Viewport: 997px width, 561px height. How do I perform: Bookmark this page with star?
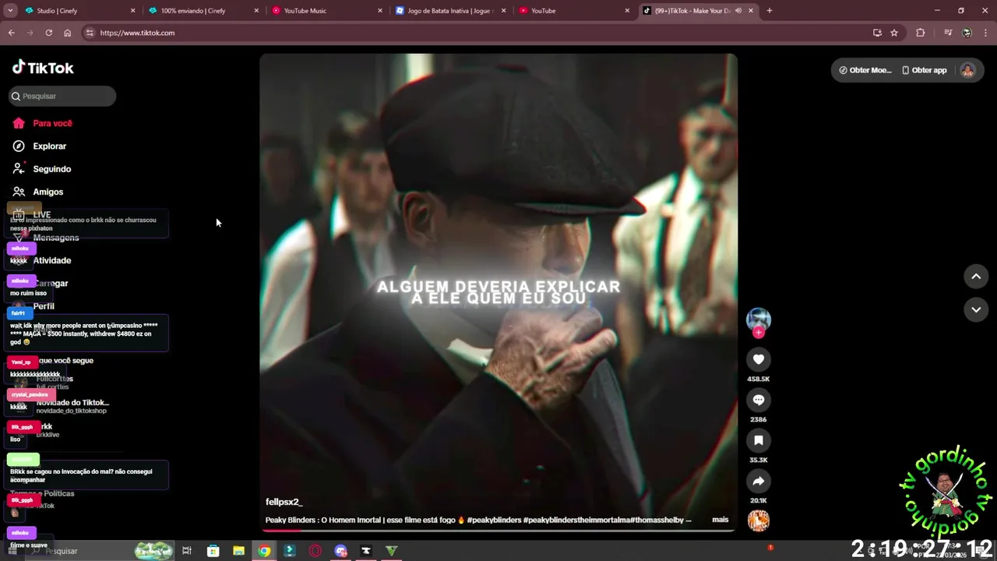(894, 33)
